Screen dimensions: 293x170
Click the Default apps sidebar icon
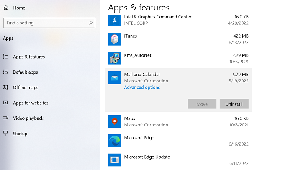click(x=5, y=72)
